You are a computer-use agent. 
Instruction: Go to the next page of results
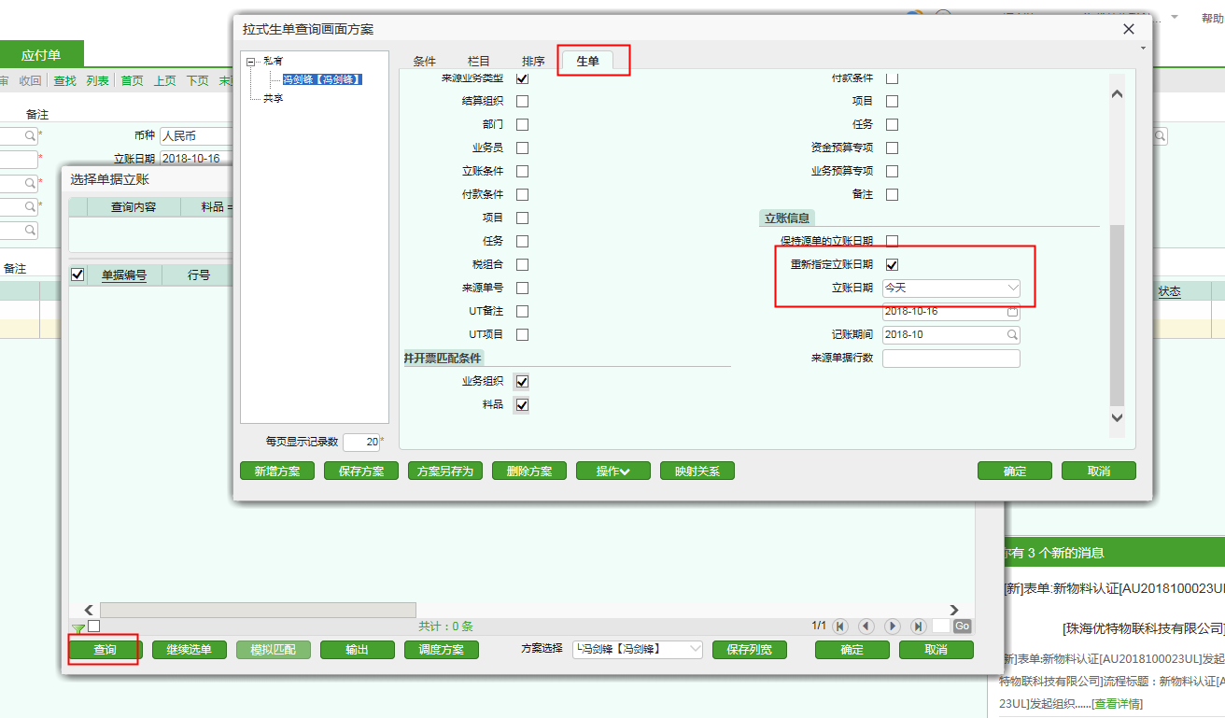click(892, 626)
